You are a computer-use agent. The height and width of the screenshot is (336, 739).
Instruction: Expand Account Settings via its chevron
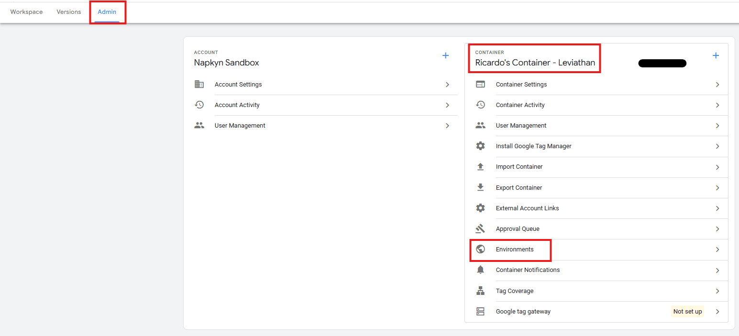click(447, 84)
